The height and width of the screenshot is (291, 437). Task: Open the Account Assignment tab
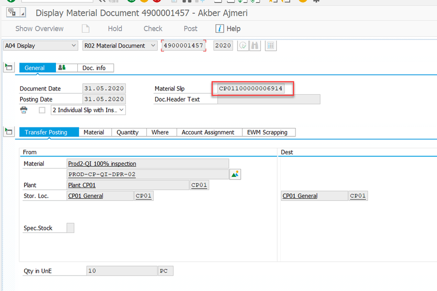(x=208, y=132)
